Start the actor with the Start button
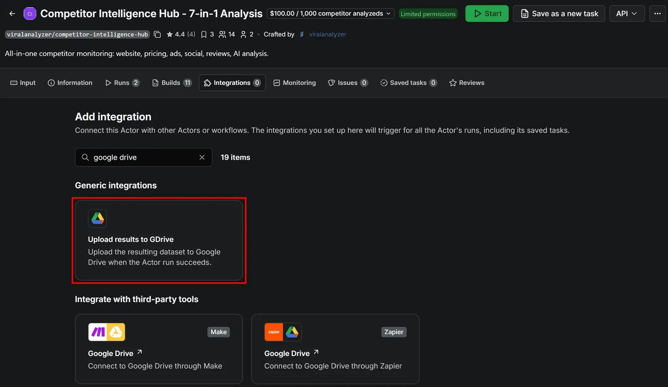This screenshot has height=387, width=668. click(487, 13)
